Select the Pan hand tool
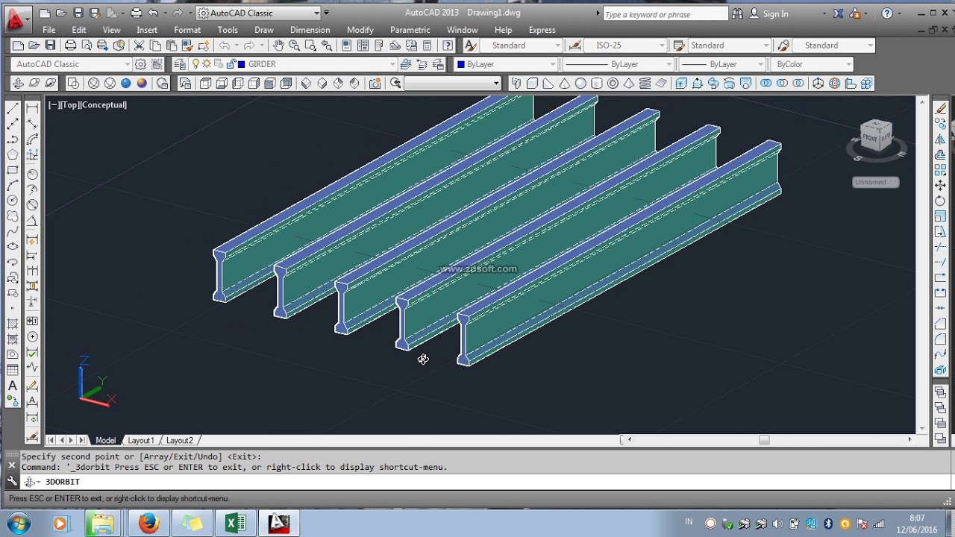The height and width of the screenshot is (537, 955). point(278,45)
